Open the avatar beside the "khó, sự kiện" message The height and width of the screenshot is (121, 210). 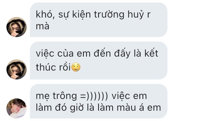[x=17, y=27]
